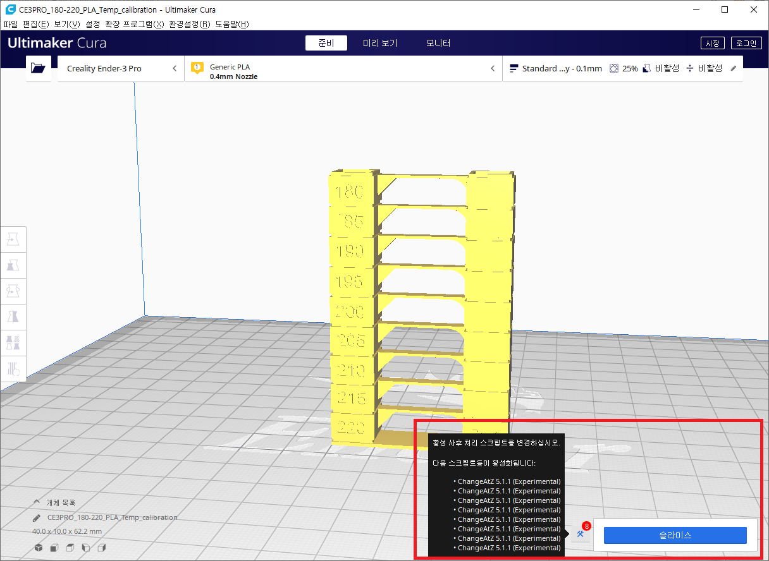Expand the Creality Ender-3 Pro printer selector
769x561 pixels.
[x=121, y=68]
